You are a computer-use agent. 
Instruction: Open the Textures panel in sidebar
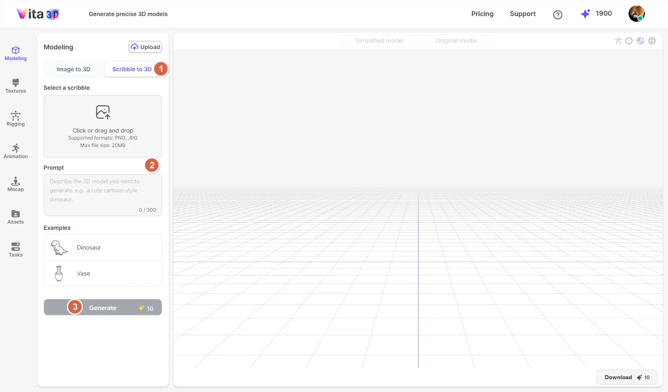(16, 86)
